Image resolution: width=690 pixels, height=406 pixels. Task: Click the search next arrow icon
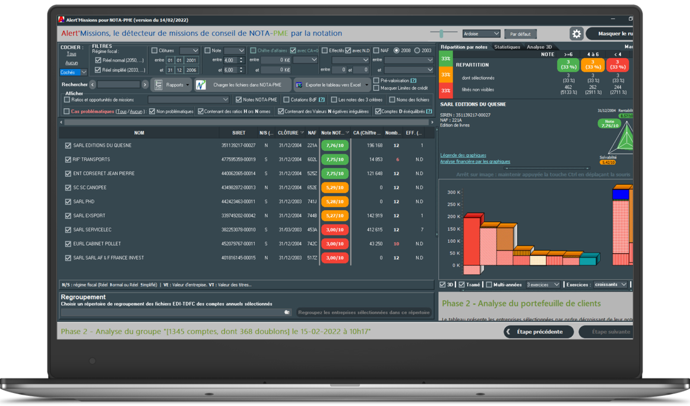coord(145,85)
